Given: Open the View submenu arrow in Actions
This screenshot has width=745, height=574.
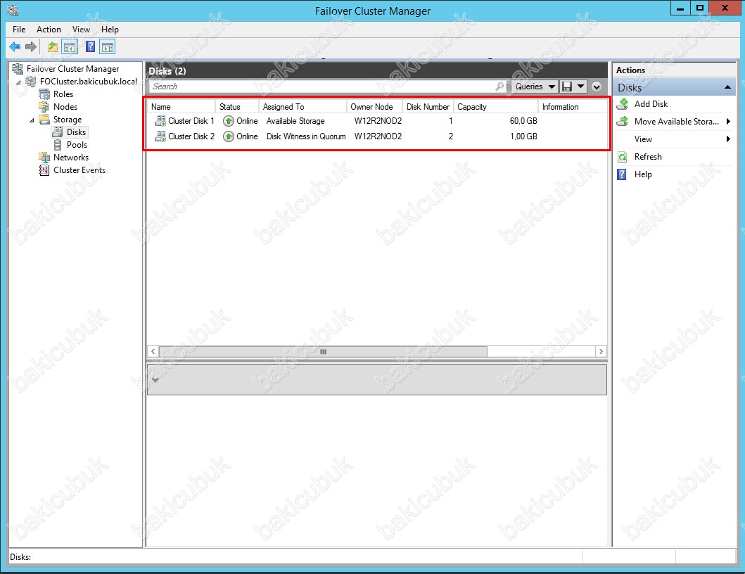Looking at the screenshot, I should pos(728,139).
